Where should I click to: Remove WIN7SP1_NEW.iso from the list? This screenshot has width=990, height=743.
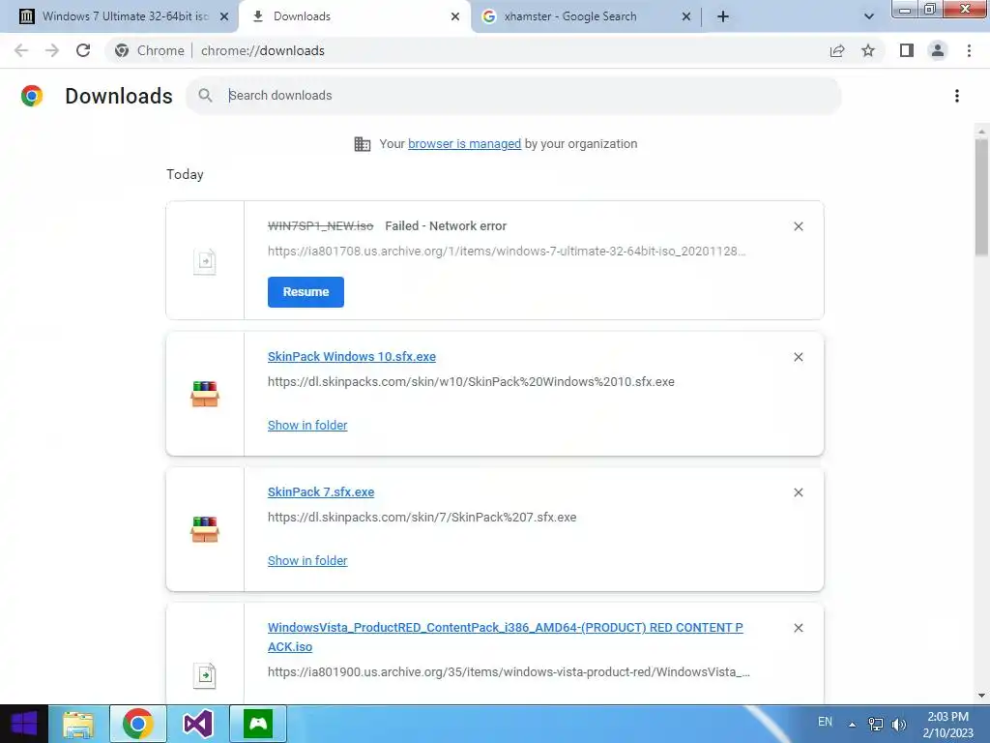(x=798, y=226)
